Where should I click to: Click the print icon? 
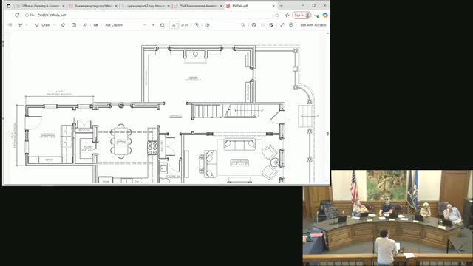[253, 25]
